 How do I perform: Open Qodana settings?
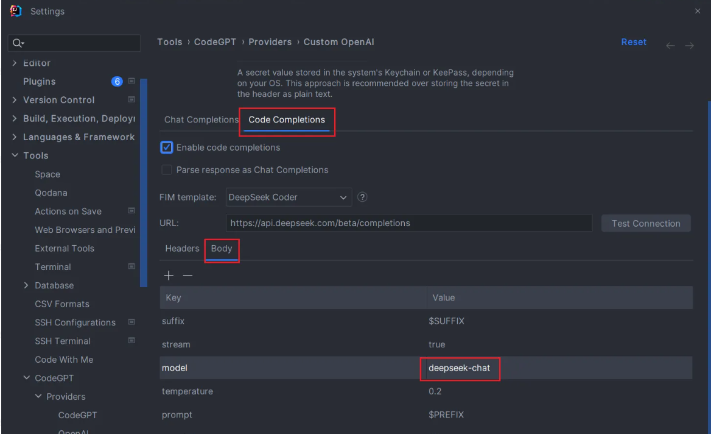tap(51, 193)
